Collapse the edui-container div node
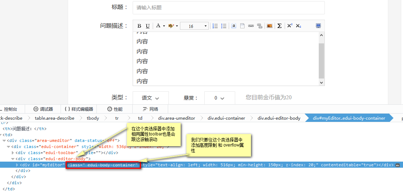The image size is (403, 191). 9,147
